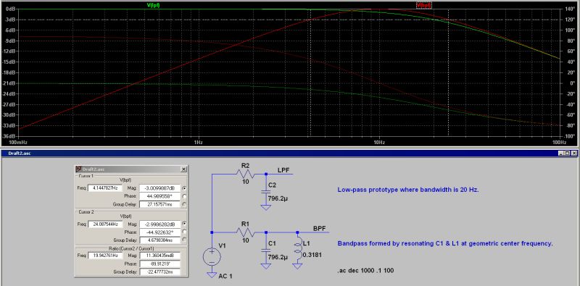Click the LPF net label in schematic
The height and width of the screenshot is (286, 580).
click(283, 170)
